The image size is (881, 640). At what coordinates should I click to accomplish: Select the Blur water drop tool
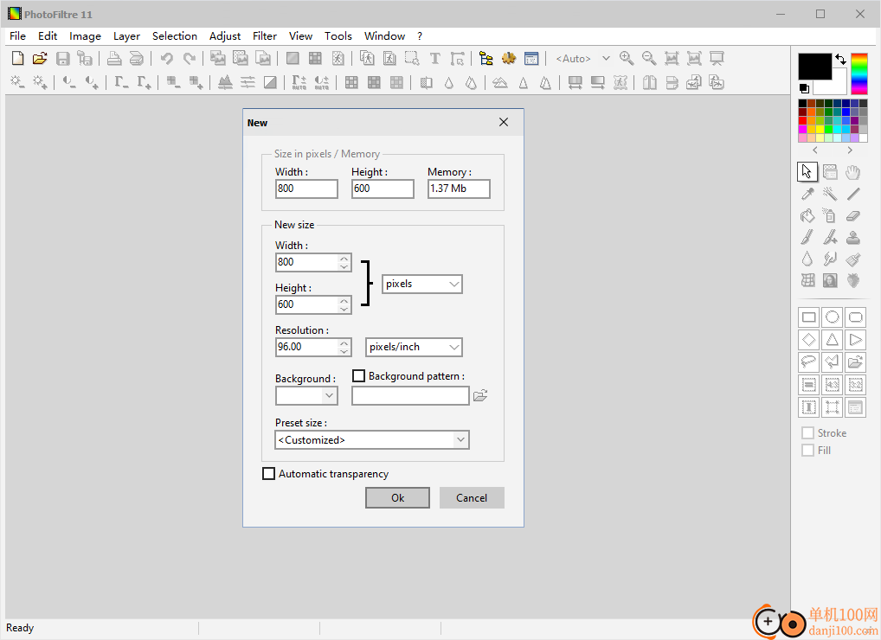[x=807, y=259]
